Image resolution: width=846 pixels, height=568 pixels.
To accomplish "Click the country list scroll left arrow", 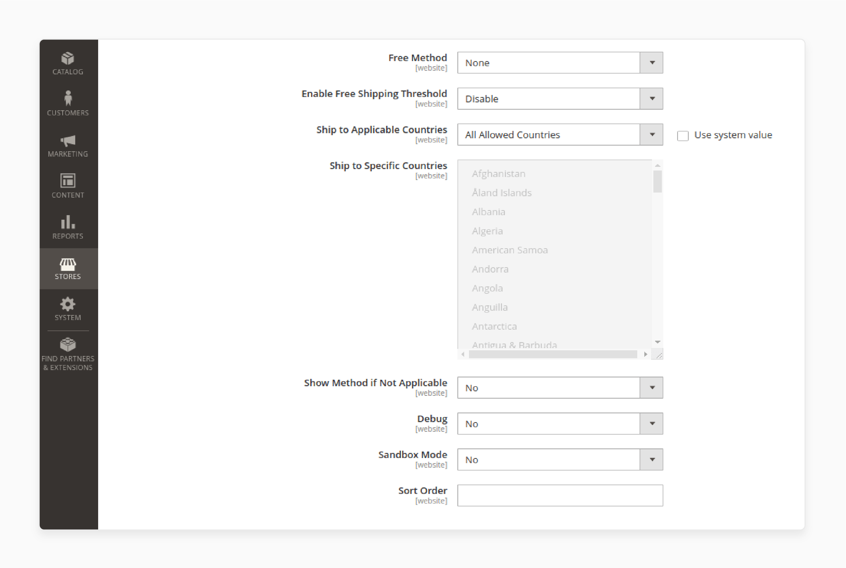I will (463, 354).
